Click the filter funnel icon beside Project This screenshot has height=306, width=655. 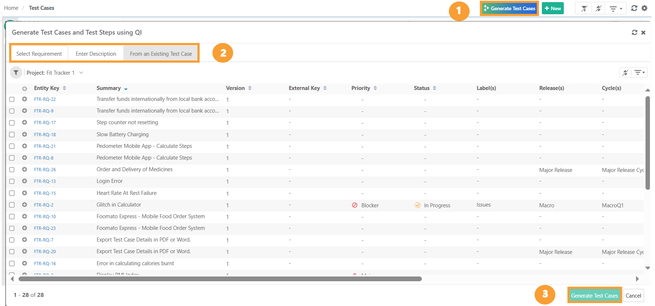16,72
